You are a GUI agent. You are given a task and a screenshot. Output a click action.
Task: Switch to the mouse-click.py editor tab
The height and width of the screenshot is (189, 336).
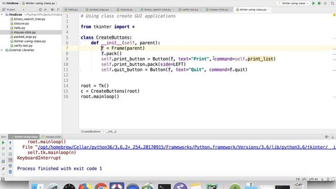pos(218,9)
